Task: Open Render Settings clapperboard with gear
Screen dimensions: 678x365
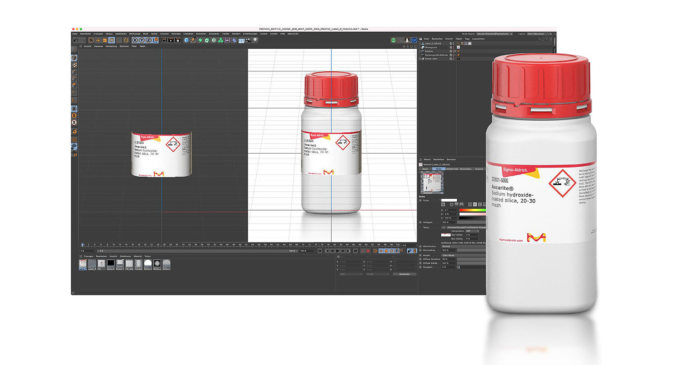Action: [x=178, y=40]
